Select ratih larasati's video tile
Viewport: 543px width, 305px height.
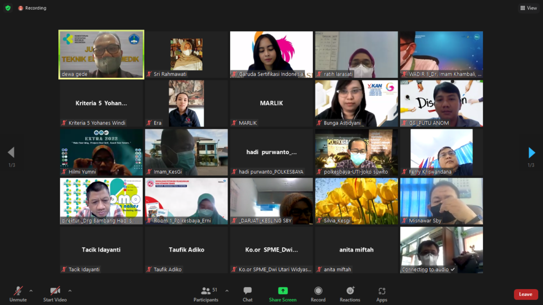click(356, 55)
